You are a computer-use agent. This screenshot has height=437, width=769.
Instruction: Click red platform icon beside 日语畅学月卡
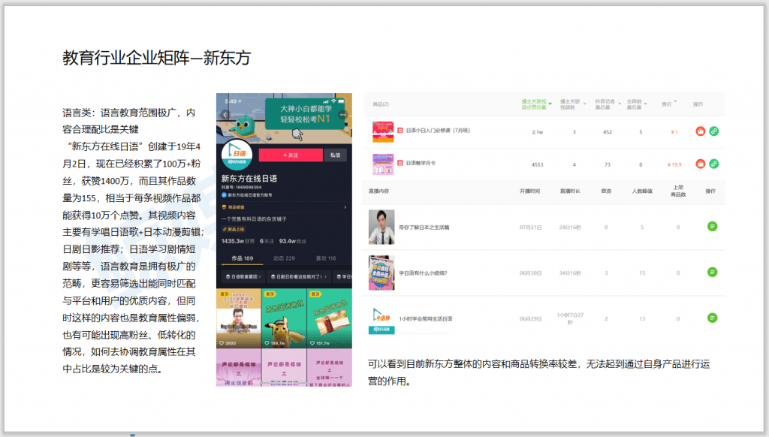pyautogui.click(x=400, y=163)
